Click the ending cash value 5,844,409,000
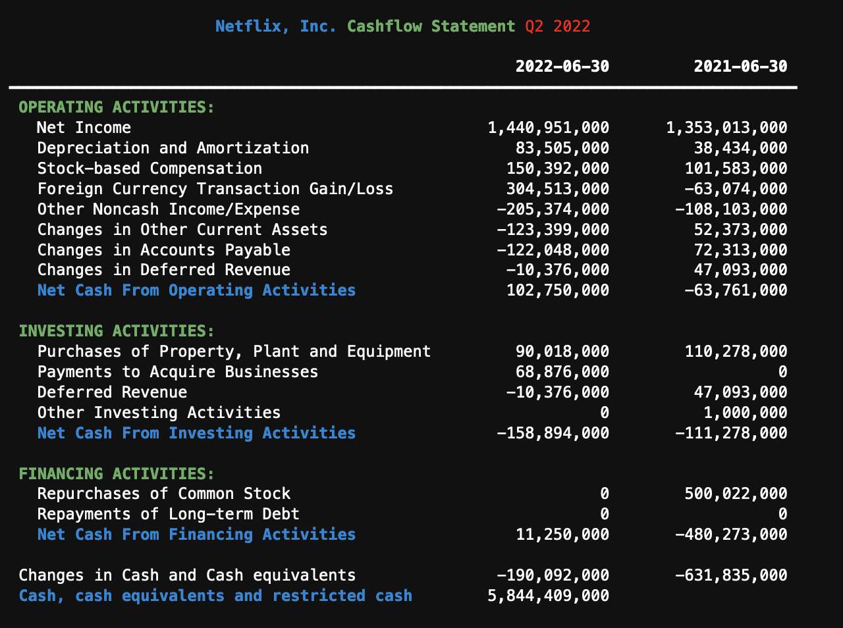This screenshot has height=628, width=843. [548, 596]
